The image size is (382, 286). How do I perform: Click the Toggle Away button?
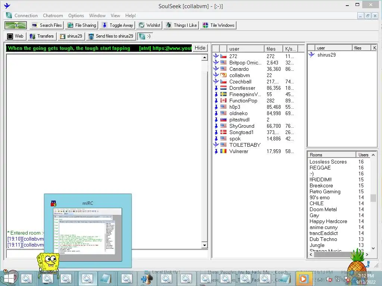118,25
